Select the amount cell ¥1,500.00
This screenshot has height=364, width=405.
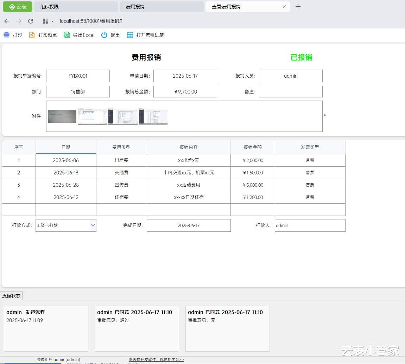tap(253, 173)
